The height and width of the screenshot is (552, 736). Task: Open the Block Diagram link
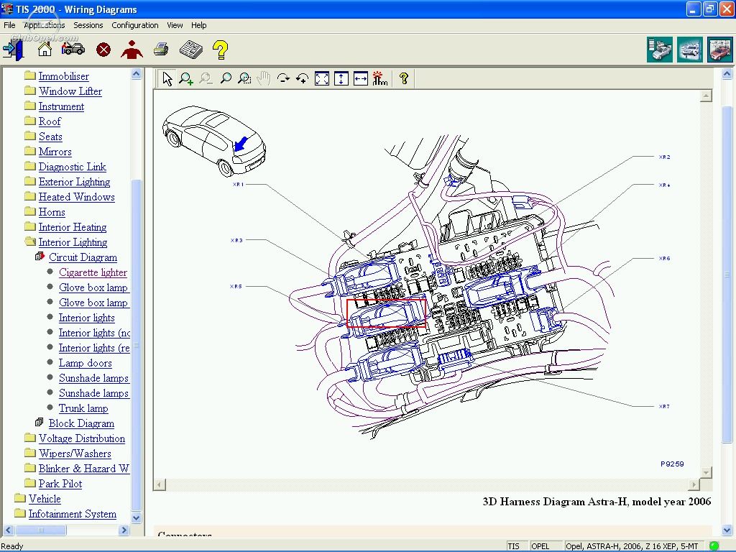click(x=82, y=423)
